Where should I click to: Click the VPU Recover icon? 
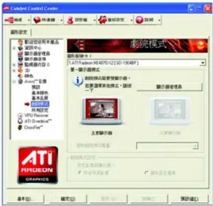pyautogui.click(x=20, y=115)
